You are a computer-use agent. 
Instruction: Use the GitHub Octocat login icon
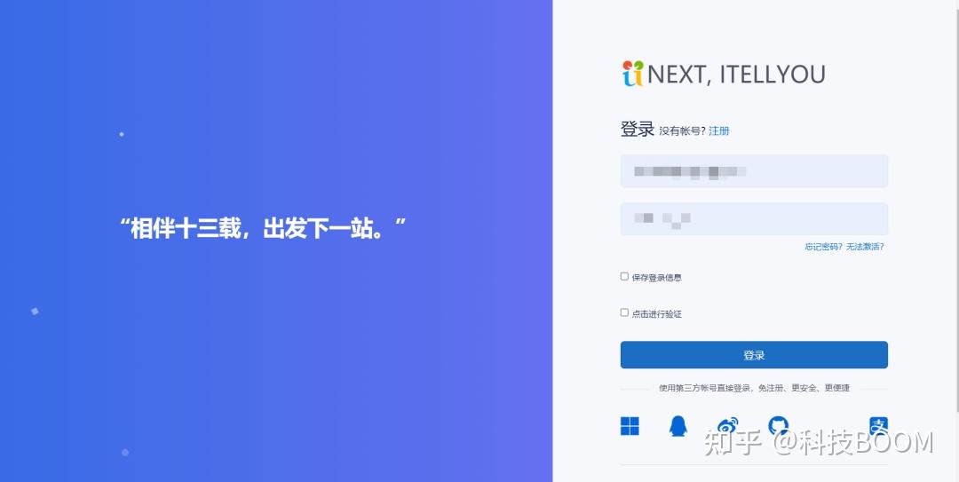point(778,425)
